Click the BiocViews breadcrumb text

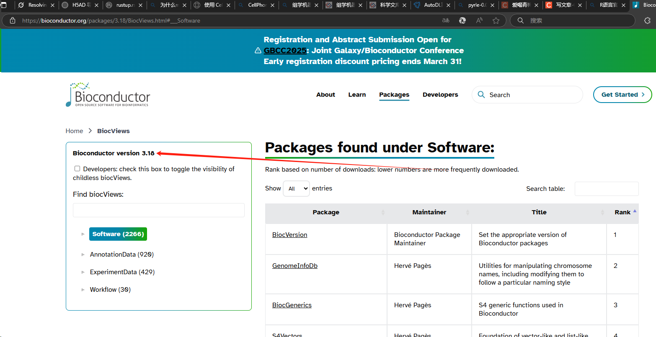click(x=114, y=131)
